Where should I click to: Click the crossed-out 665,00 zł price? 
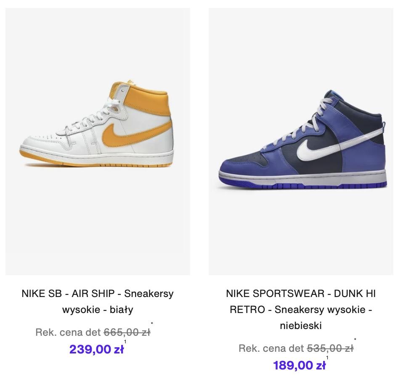127,332
